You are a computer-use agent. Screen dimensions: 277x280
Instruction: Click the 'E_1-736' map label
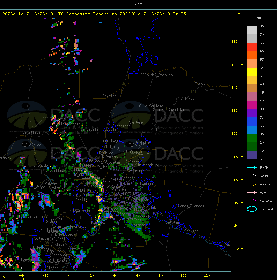pyautogui.click(x=187, y=98)
